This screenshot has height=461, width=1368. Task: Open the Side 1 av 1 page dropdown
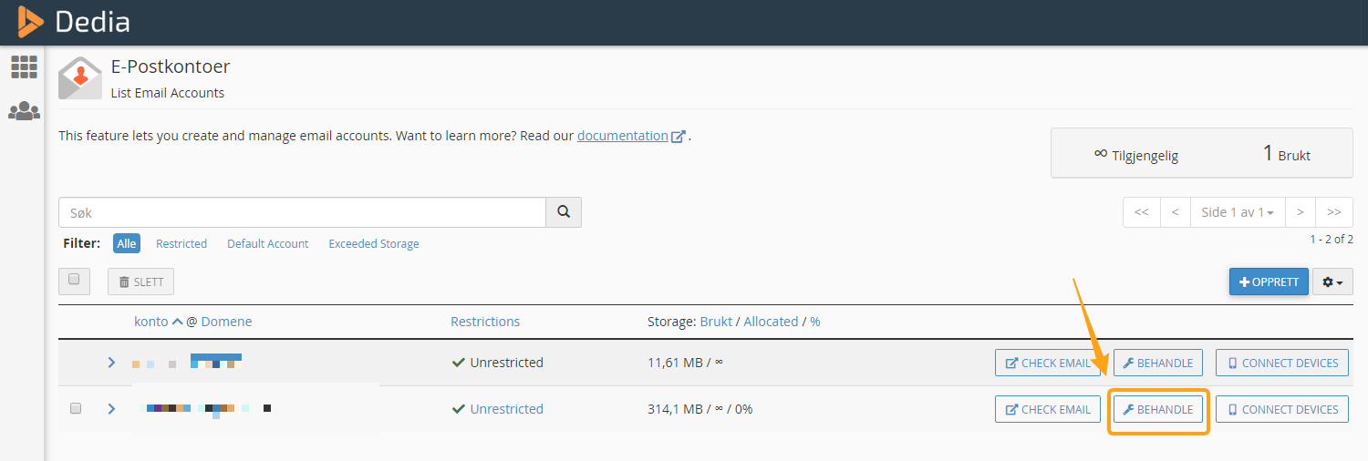pyautogui.click(x=1238, y=212)
